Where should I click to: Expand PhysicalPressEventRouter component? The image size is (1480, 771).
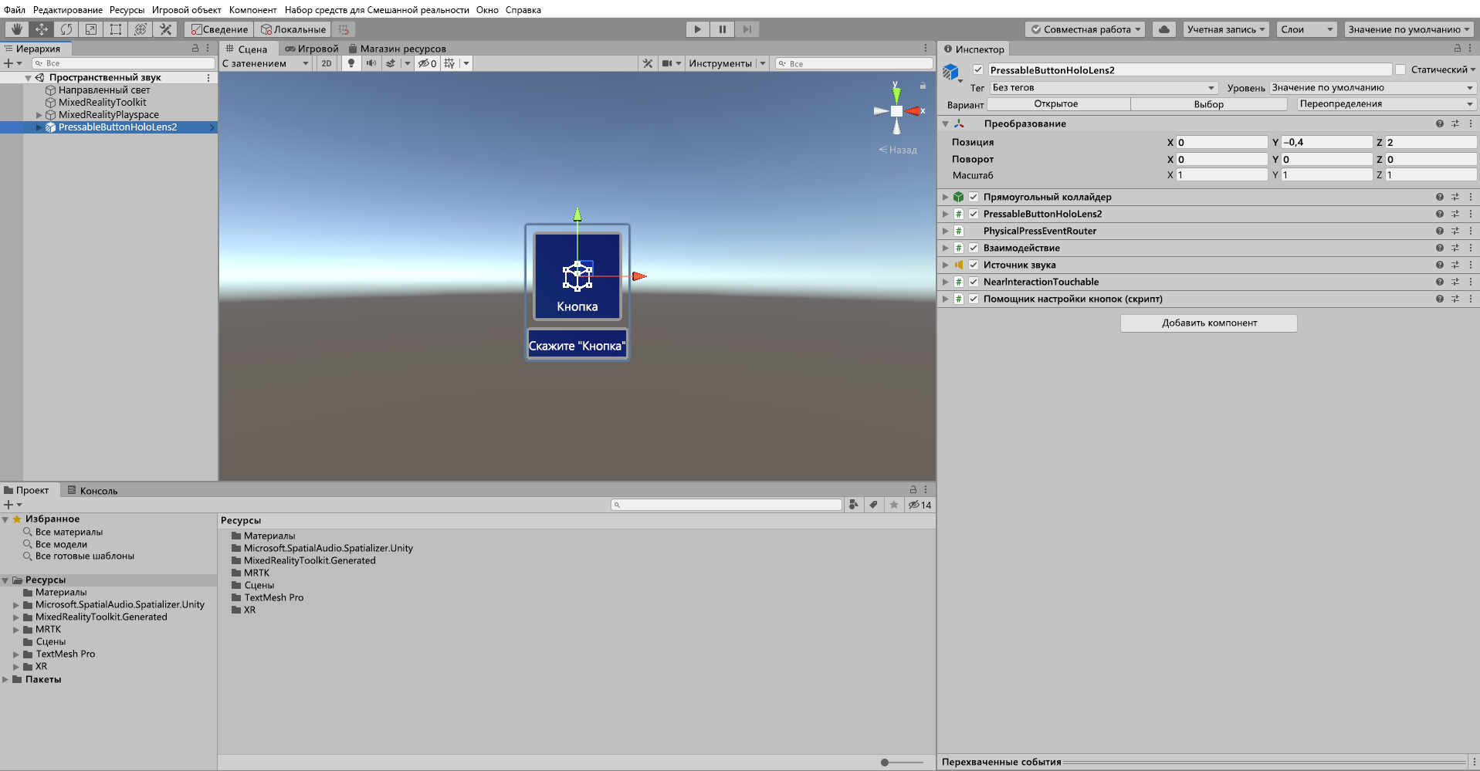point(945,231)
